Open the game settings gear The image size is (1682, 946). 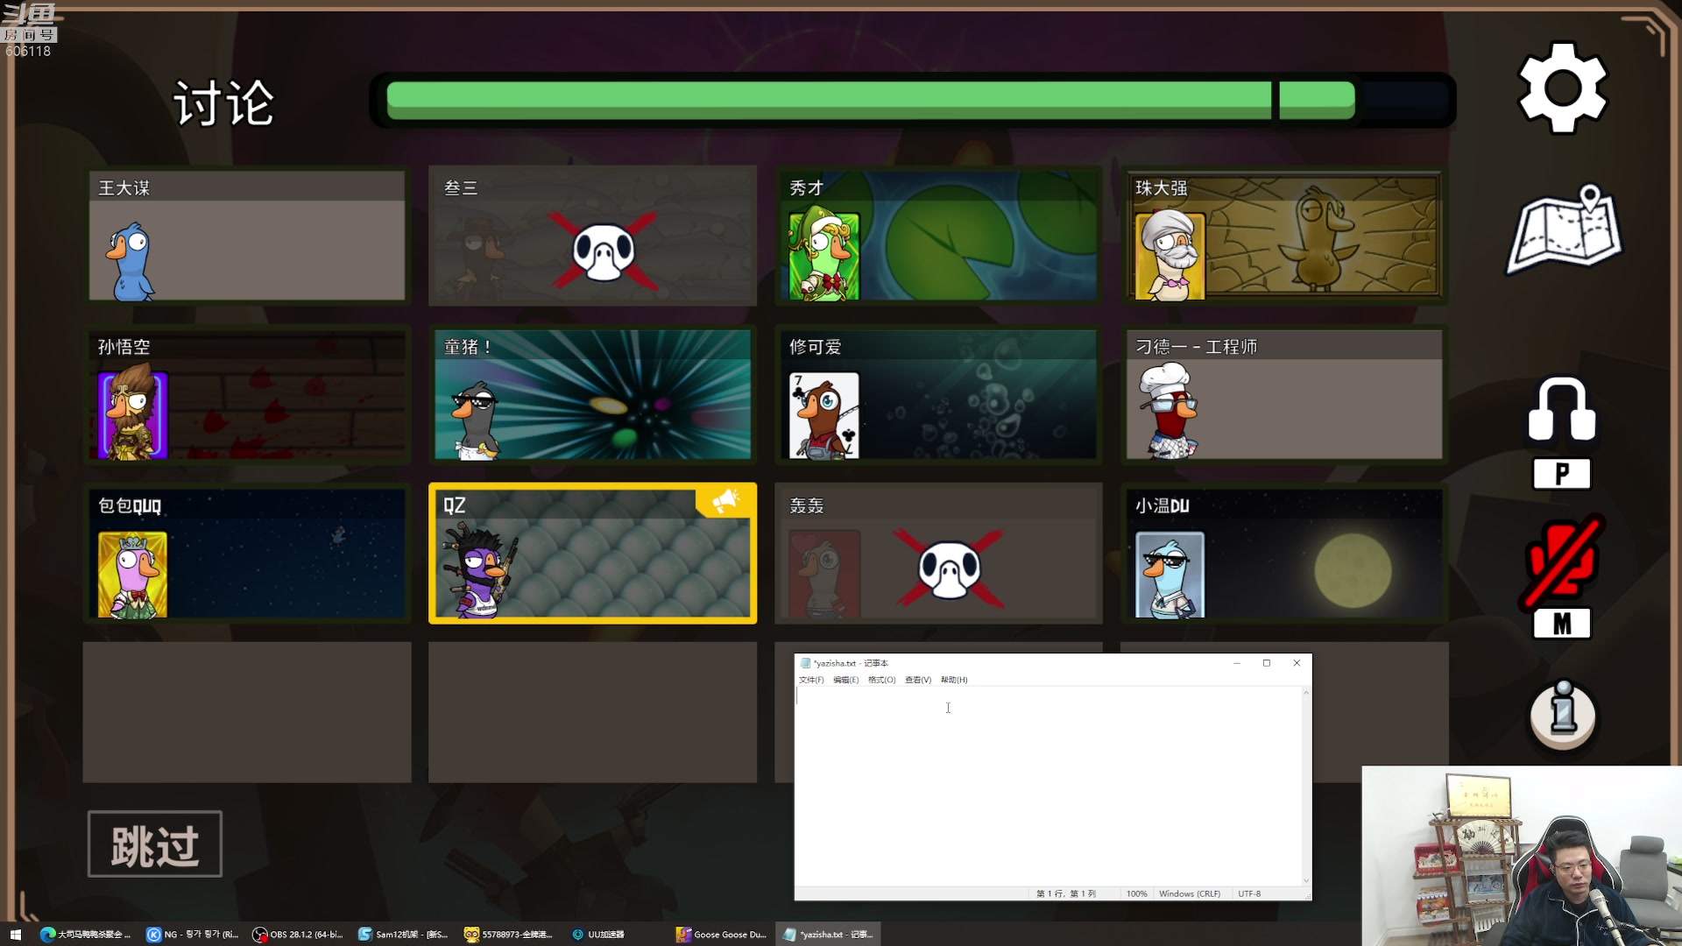tap(1563, 88)
